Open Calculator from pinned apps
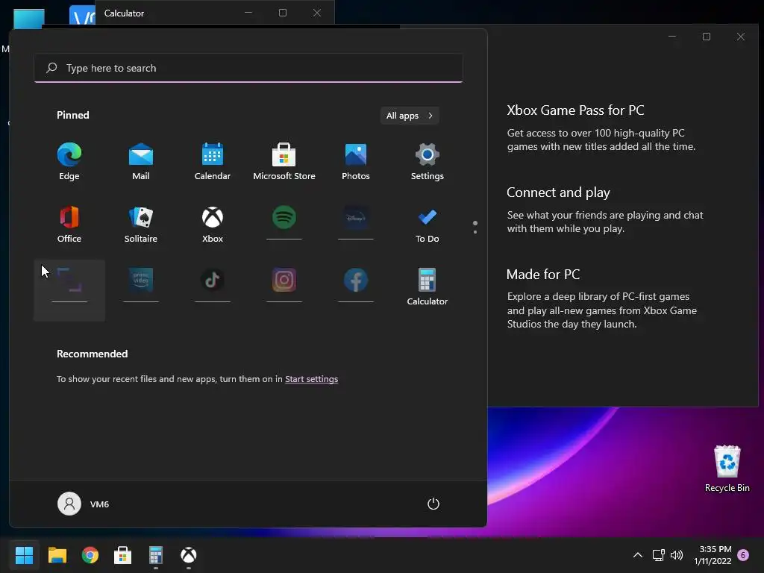 (x=428, y=286)
